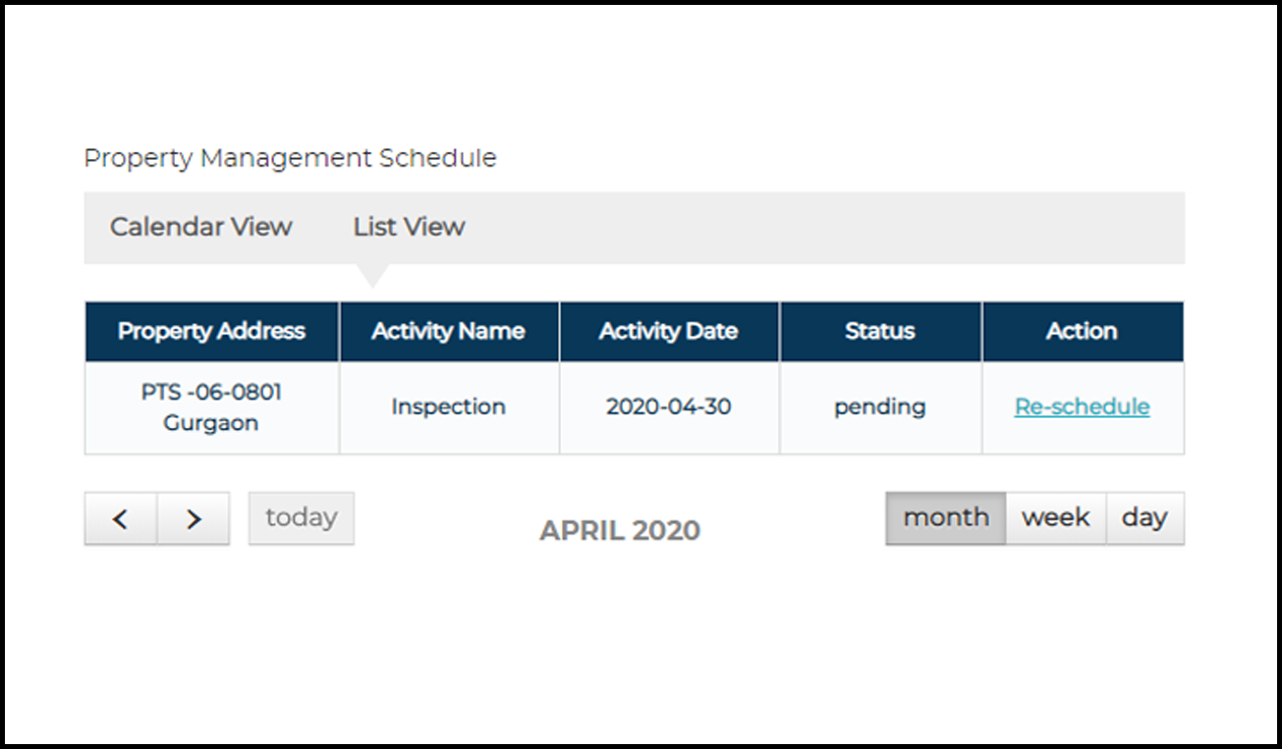Select the Inspection activity cell
Screen dimensions: 1282x749
(x=449, y=407)
